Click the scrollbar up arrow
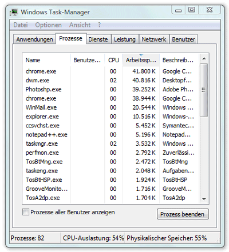The image size is (229, 252). tap(204, 58)
